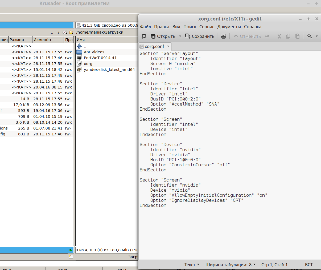
Task: Open bookmarks via the star icon
Action: (x=71, y=33)
